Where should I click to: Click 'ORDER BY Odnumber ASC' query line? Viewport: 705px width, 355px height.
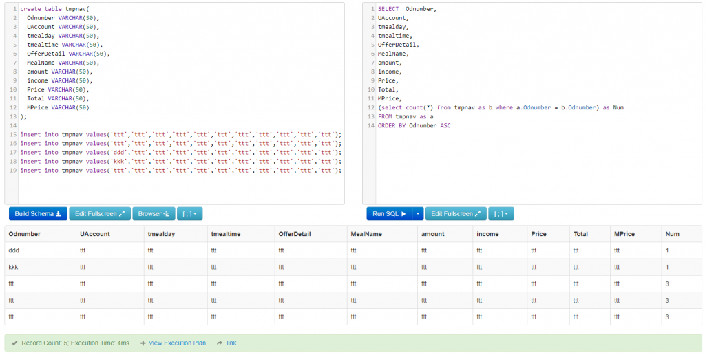414,126
